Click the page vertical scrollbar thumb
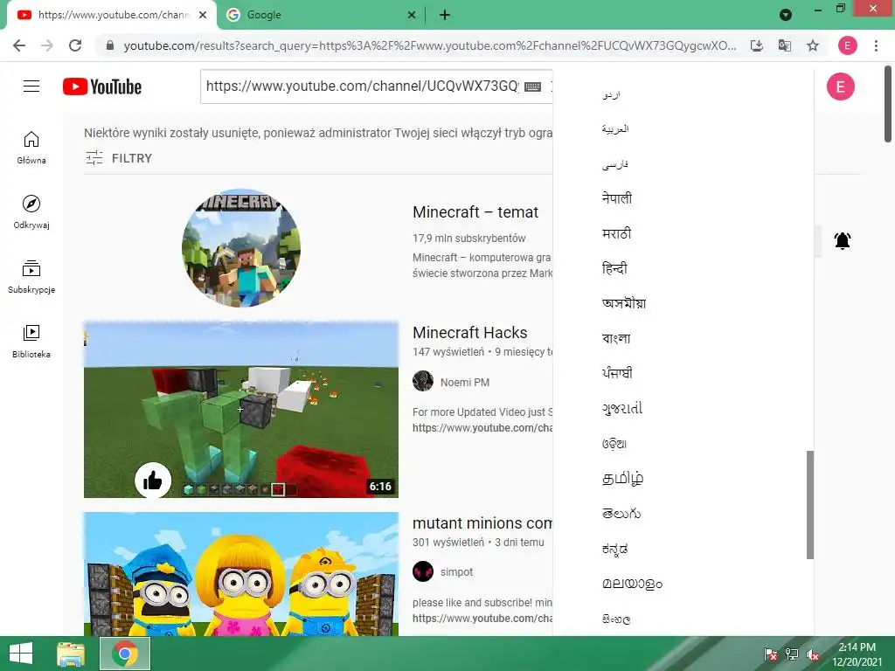Screen dimensions: 895x671 tap(888, 105)
